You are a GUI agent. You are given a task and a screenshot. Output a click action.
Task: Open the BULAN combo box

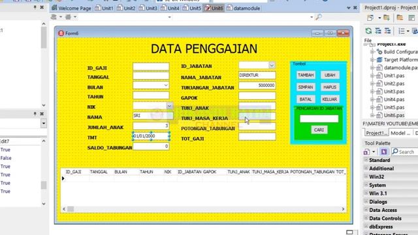point(166,86)
